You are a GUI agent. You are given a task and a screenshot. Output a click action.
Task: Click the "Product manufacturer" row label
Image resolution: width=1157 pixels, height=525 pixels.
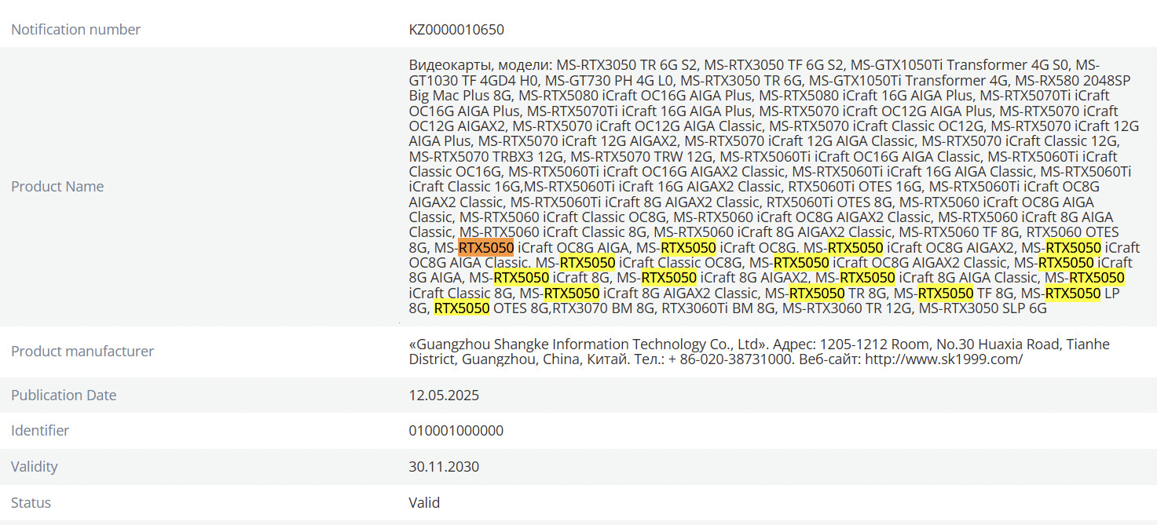coord(82,352)
